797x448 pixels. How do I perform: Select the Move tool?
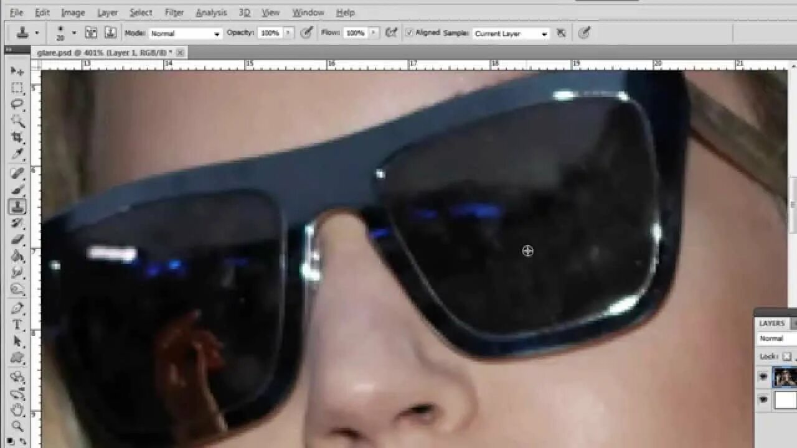(x=17, y=71)
